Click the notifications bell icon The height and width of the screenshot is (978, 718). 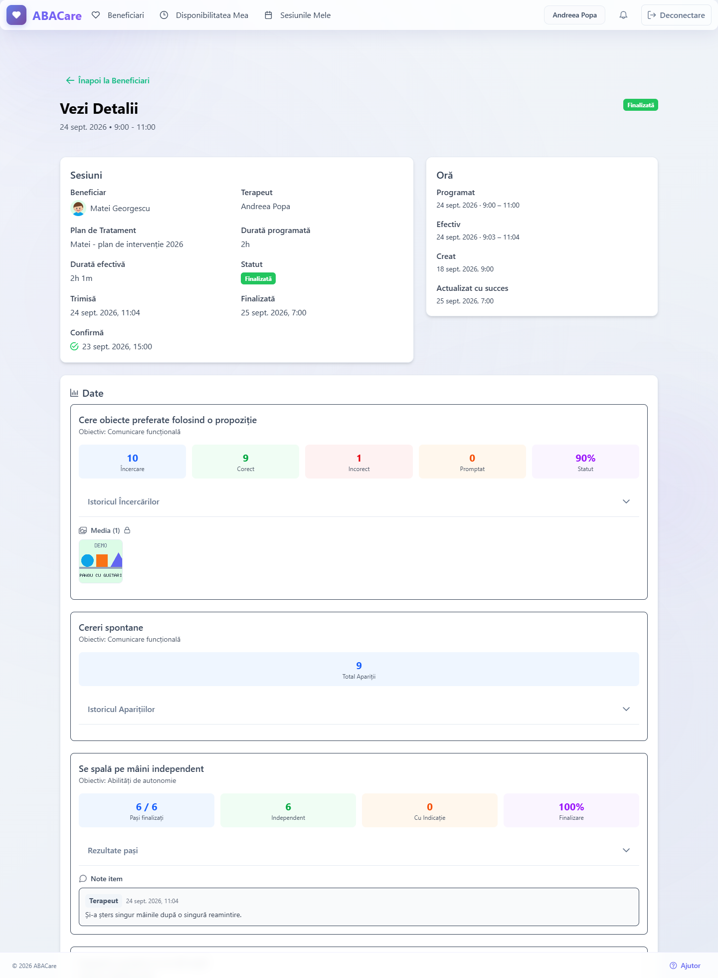[623, 15]
